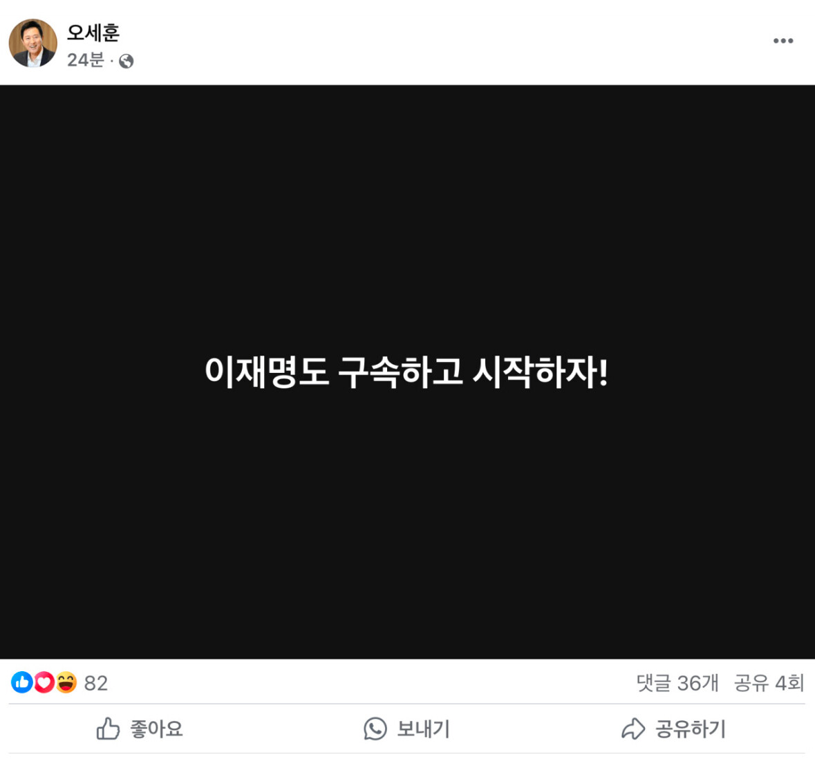The width and height of the screenshot is (815, 759).
Task: Click the thumbs-up outline icon beside 좋아요
Action: click(x=108, y=729)
